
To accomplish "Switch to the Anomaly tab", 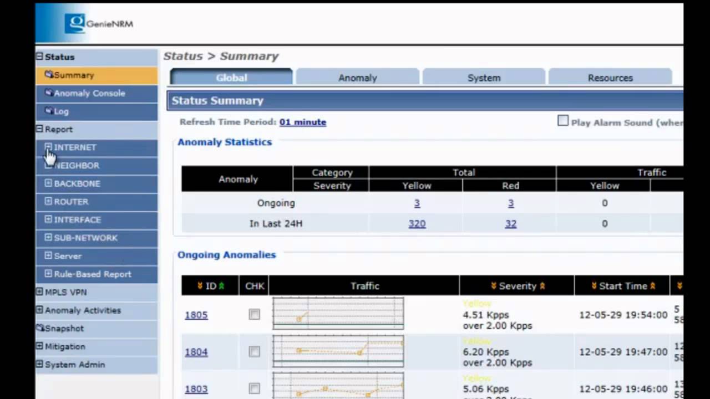I will click(x=358, y=77).
